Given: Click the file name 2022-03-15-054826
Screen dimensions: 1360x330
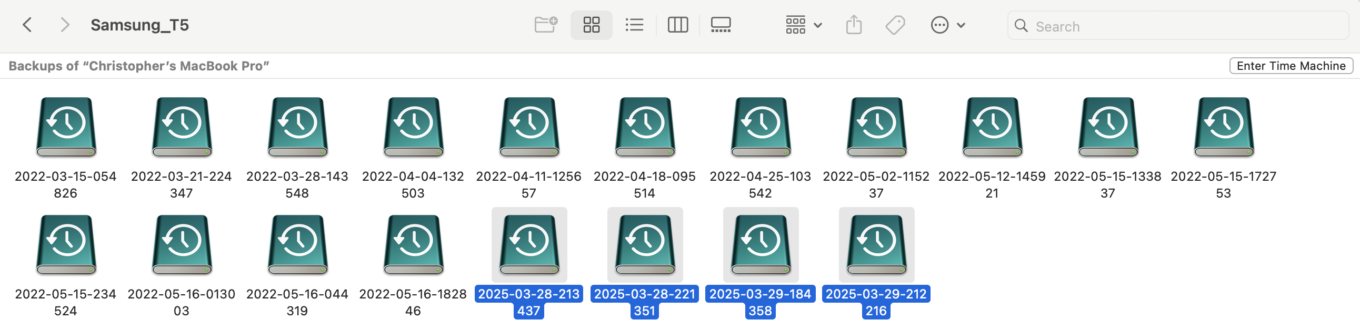Looking at the screenshot, I should (x=65, y=184).
